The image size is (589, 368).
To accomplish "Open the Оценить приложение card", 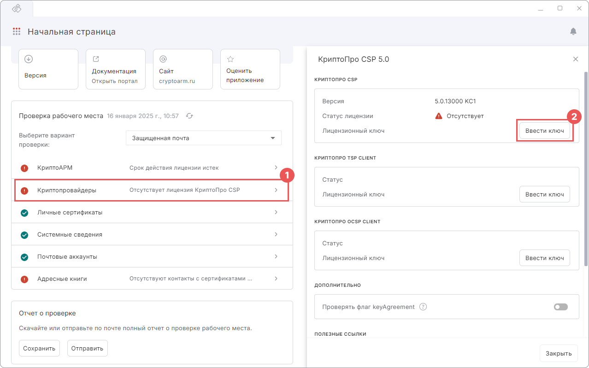I will pyautogui.click(x=250, y=69).
